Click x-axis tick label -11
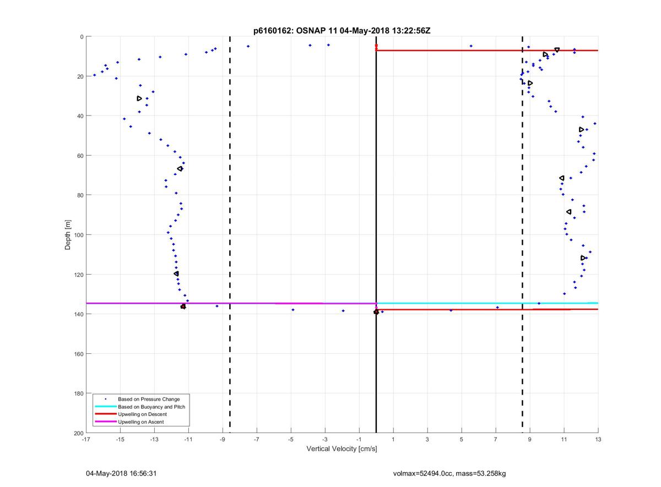 pos(188,439)
